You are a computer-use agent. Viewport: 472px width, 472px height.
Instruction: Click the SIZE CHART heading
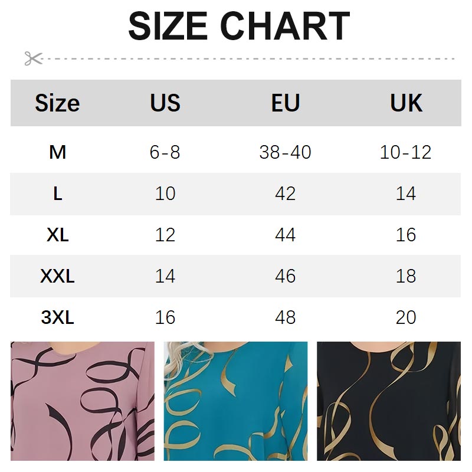[x=239, y=26]
